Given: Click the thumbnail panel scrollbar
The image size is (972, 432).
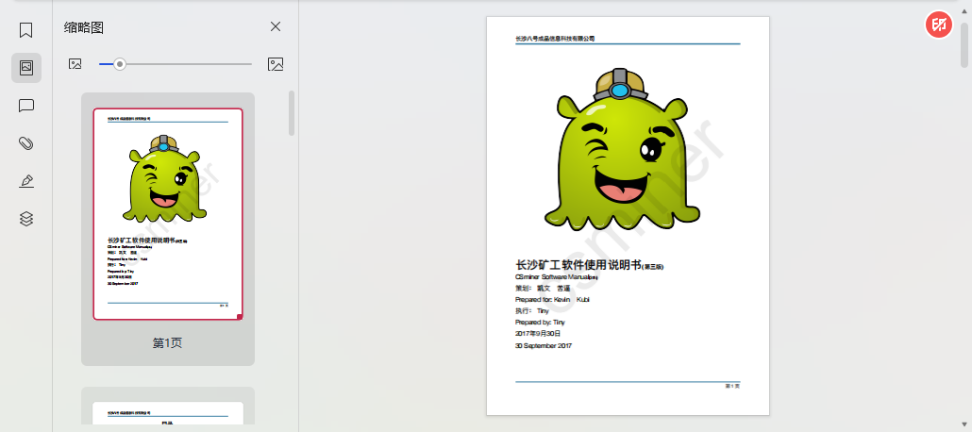Looking at the screenshot, I should (292, 113).
